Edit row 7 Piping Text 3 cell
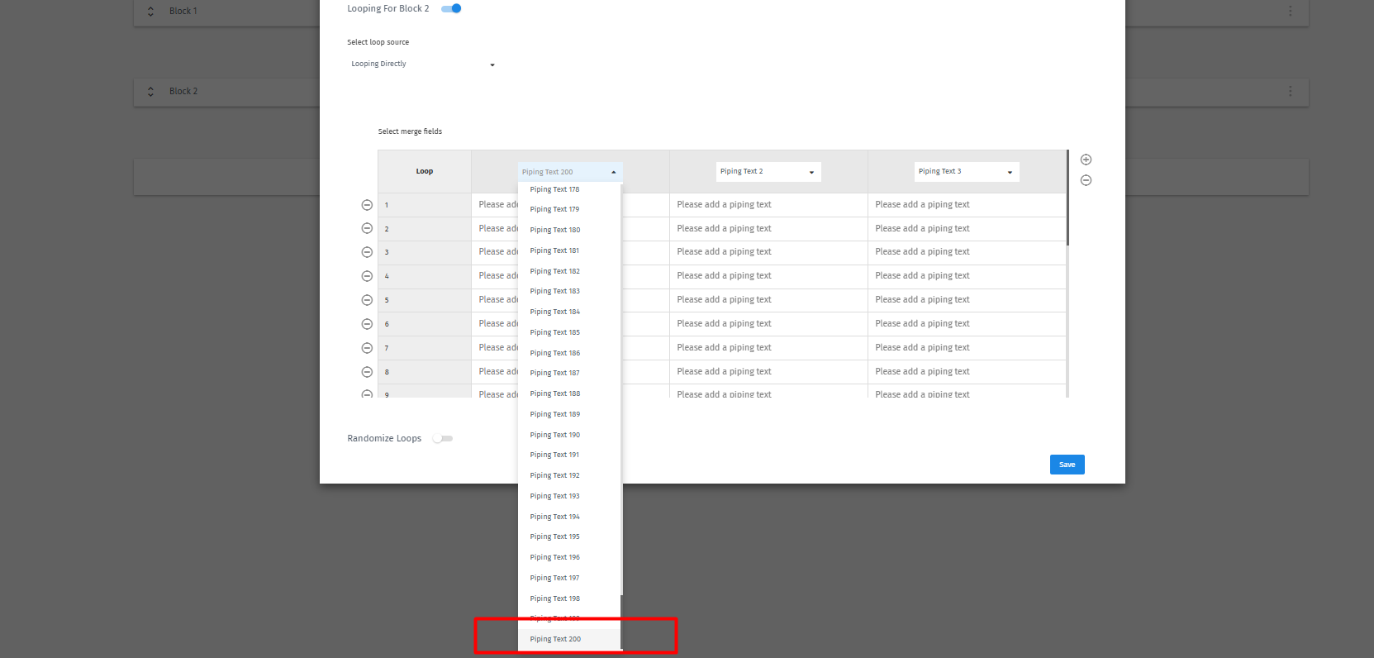 [x=967, y=348]
